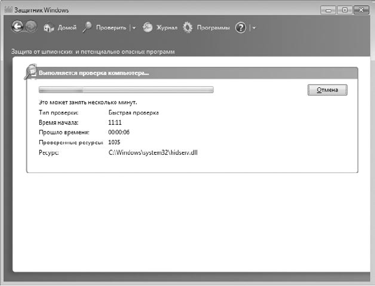Click the Программы gear icon

188,27
